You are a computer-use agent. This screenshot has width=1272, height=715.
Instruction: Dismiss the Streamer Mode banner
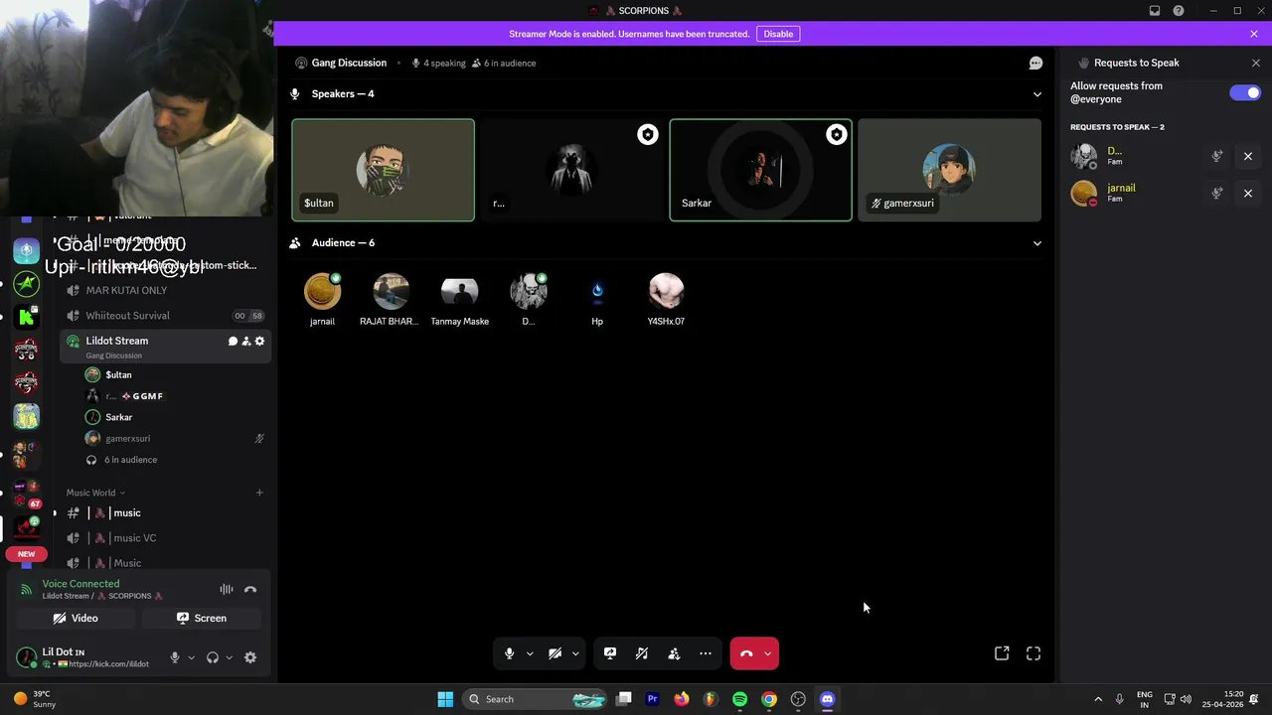[x=1254, y=34]
